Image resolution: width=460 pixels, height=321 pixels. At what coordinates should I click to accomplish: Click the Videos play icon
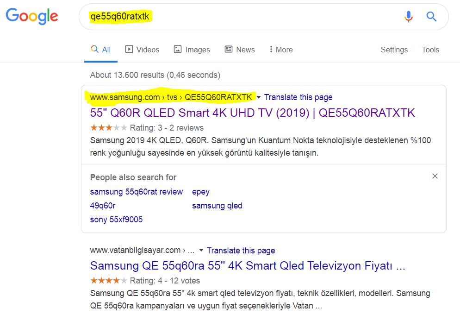coord(129,49)
